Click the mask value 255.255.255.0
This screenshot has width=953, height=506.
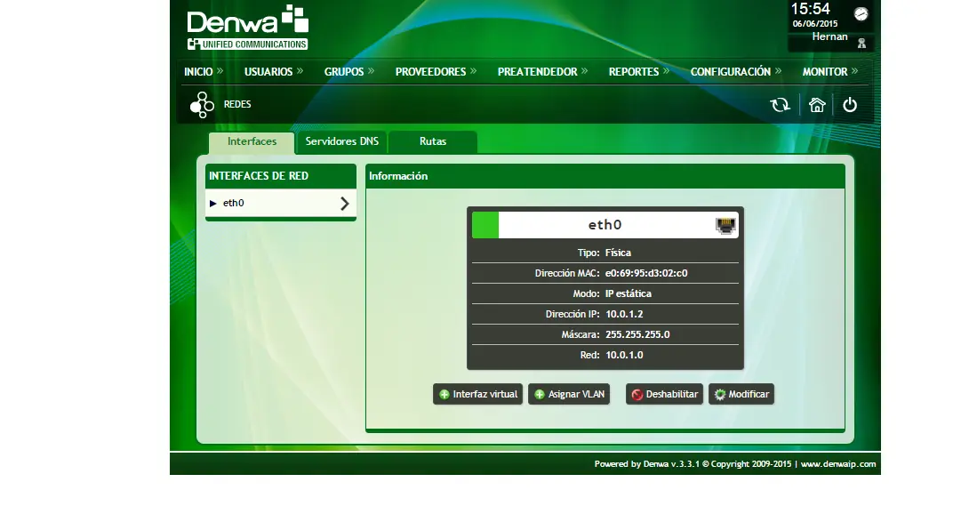click(637, 334)
